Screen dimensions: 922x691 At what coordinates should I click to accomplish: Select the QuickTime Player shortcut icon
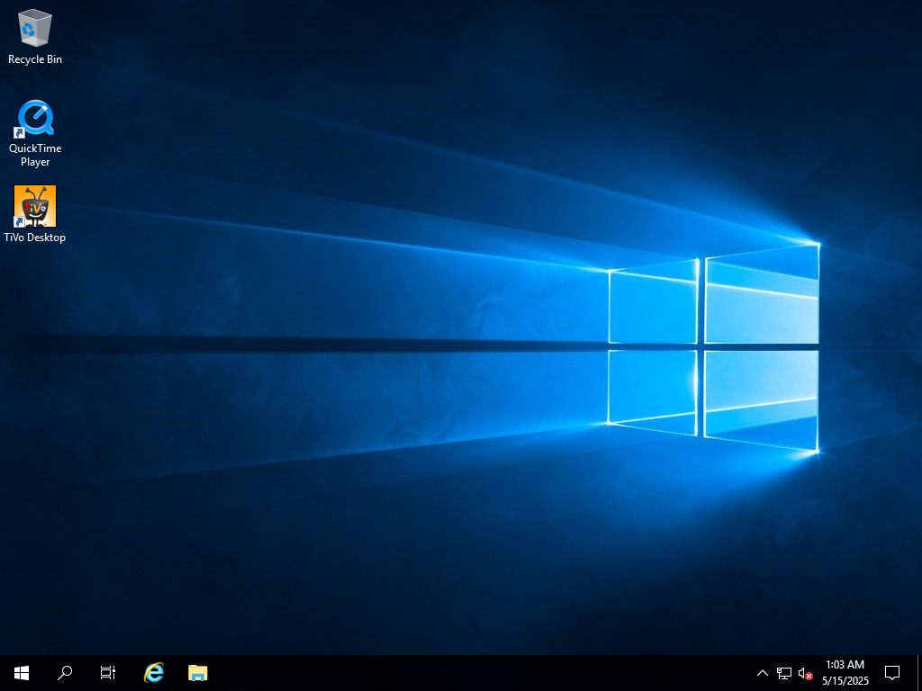pyautogui.click(x=35, y=119)
